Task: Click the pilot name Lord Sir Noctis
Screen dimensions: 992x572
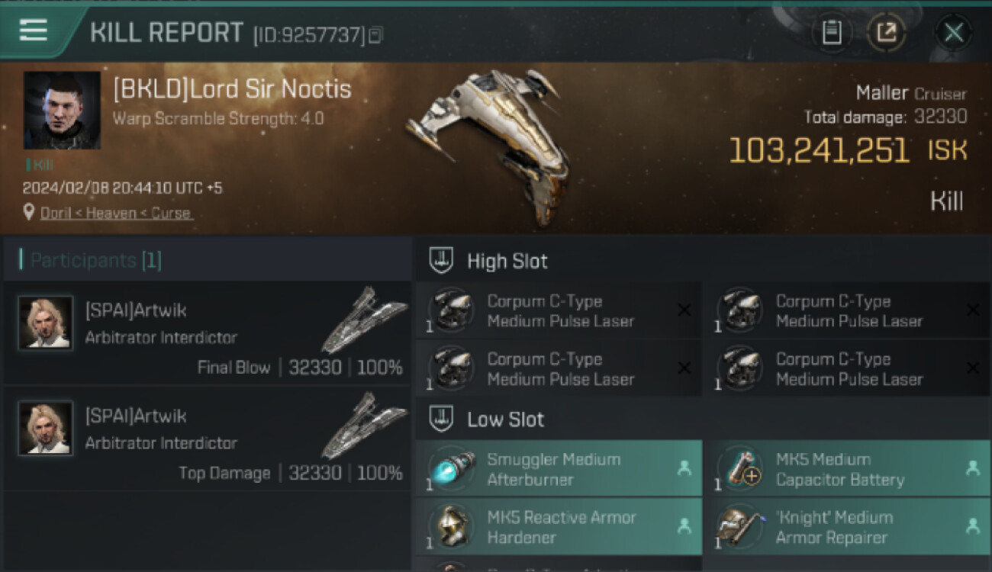Action: pyautogui.click(x=232, y=89)
